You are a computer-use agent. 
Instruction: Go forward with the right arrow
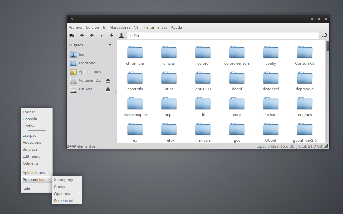coord(92,35)
